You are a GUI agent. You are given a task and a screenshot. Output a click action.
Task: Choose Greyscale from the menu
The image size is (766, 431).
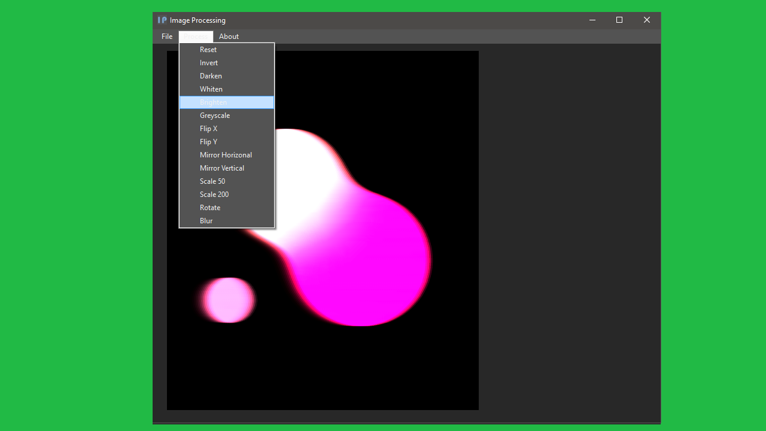[x=227, y=116]
